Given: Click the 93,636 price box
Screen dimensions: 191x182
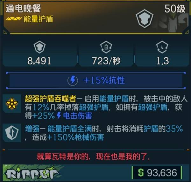Looking at the screenshot, I should pyautogui.click(x=157, y=173).
